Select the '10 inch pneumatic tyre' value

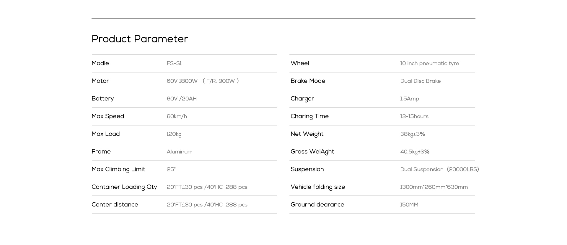point(430,64)
